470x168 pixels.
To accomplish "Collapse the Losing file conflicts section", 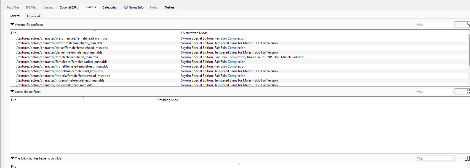I will (12, 91).
